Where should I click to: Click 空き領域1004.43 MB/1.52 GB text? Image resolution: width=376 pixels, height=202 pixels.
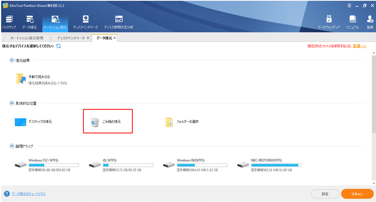pos(197,170)
